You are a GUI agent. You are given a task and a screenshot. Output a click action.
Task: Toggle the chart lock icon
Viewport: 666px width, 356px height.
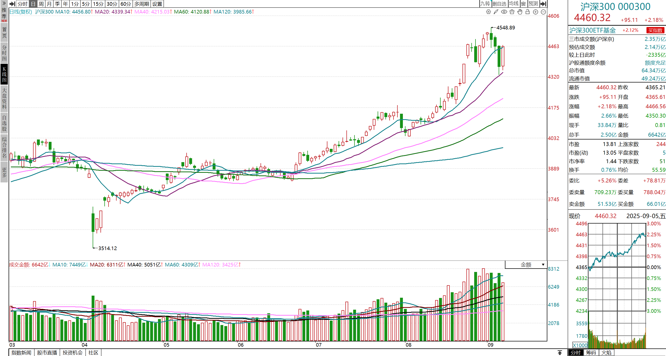(528, 12)
